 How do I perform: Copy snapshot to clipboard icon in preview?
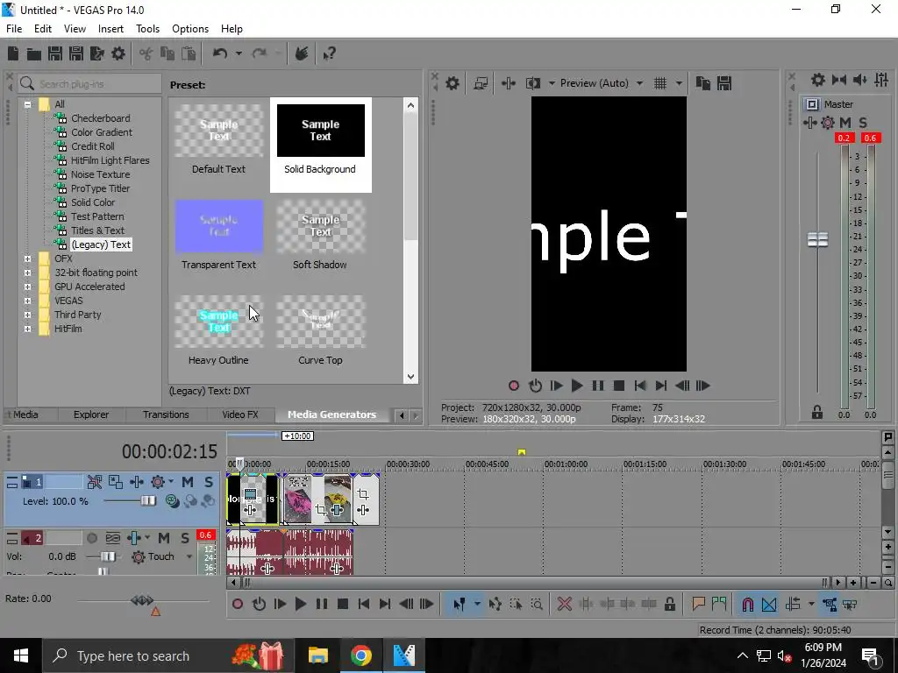tap(702, 83)
